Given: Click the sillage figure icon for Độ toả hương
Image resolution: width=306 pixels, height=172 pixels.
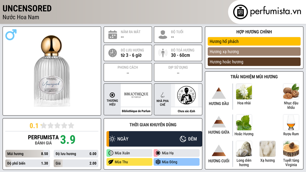Looking at the screenshot, I should tap(163, 53).
